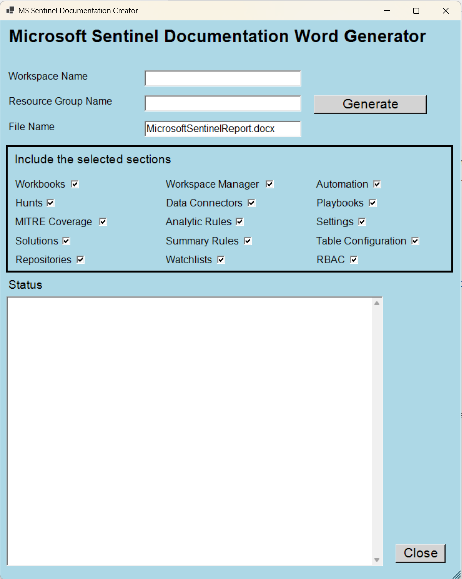Image resolution: width=462 pixels, height=579 pixels.
Task: Click the Generate button
Action: coord(370,104)
